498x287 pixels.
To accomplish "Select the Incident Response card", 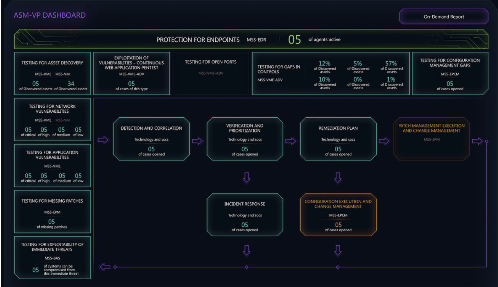I will coord(245,214).
